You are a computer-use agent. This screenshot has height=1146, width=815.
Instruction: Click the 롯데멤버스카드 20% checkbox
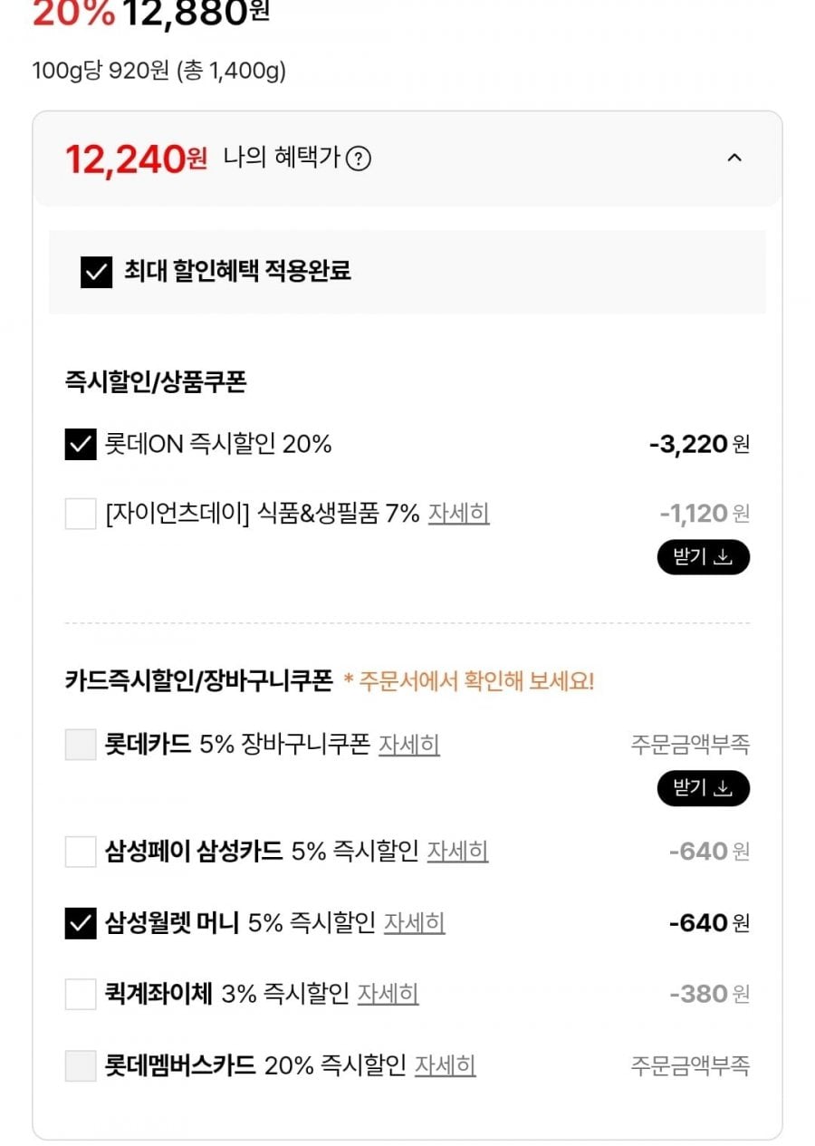[x=81, y=1065]
